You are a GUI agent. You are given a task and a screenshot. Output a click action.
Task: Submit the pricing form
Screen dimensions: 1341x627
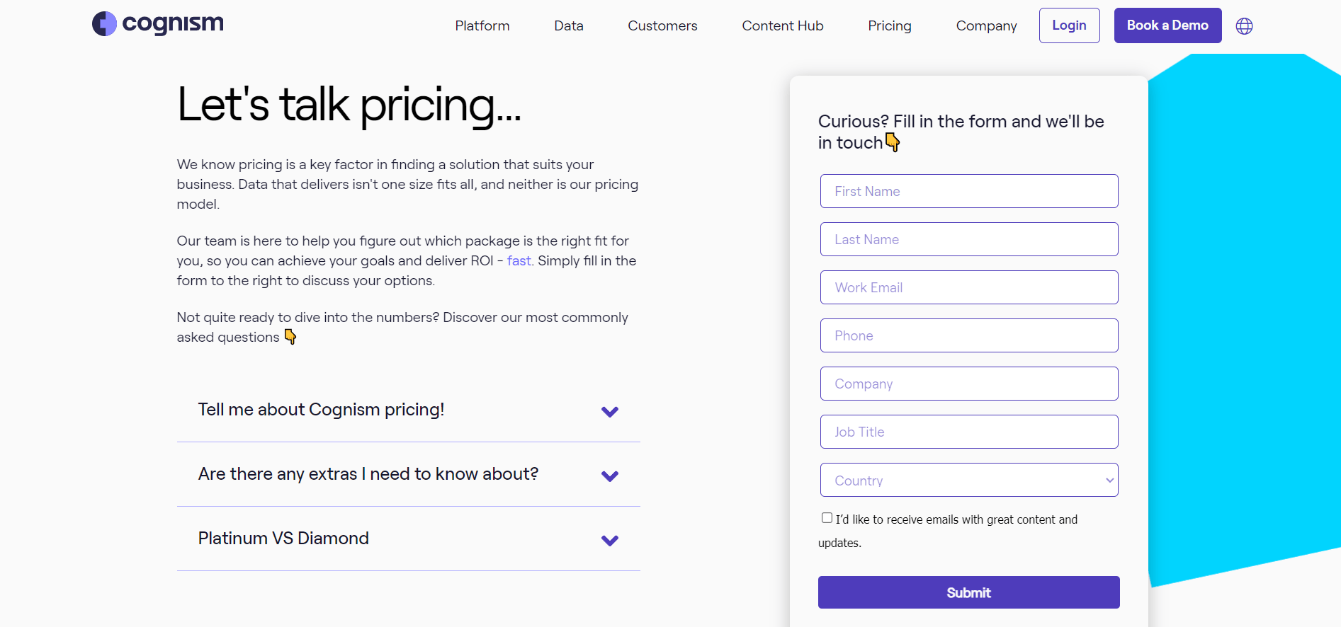968,592
